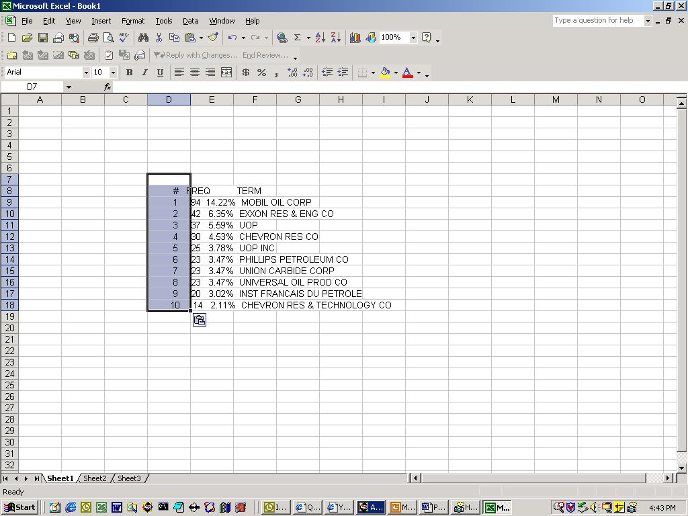
Task: Cut the selection with scissors icon
Action: point(159,38)
